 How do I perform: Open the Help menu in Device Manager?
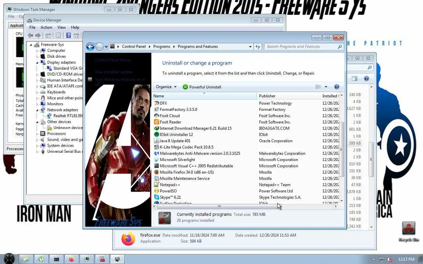75,27
